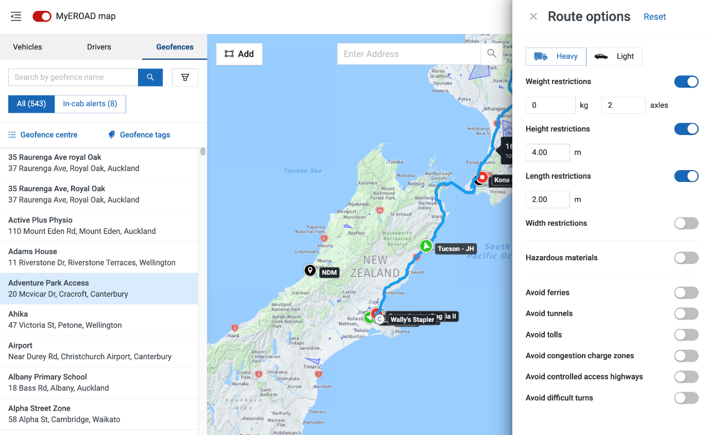Select the In-cab alerts (8) filter
710x435 pixels.
tap(90, 104)
